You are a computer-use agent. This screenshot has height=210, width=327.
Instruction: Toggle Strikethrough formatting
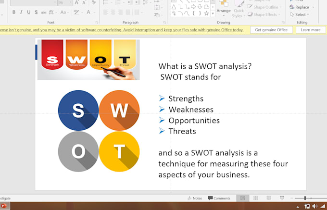point(44,12)
